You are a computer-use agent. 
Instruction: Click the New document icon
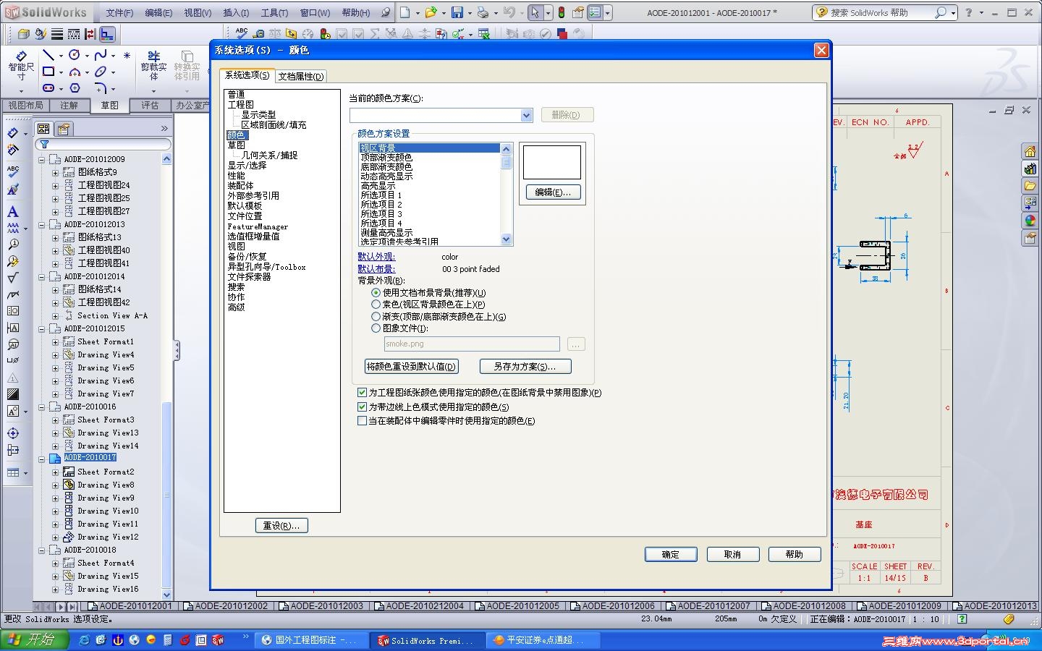click(404, 12)
